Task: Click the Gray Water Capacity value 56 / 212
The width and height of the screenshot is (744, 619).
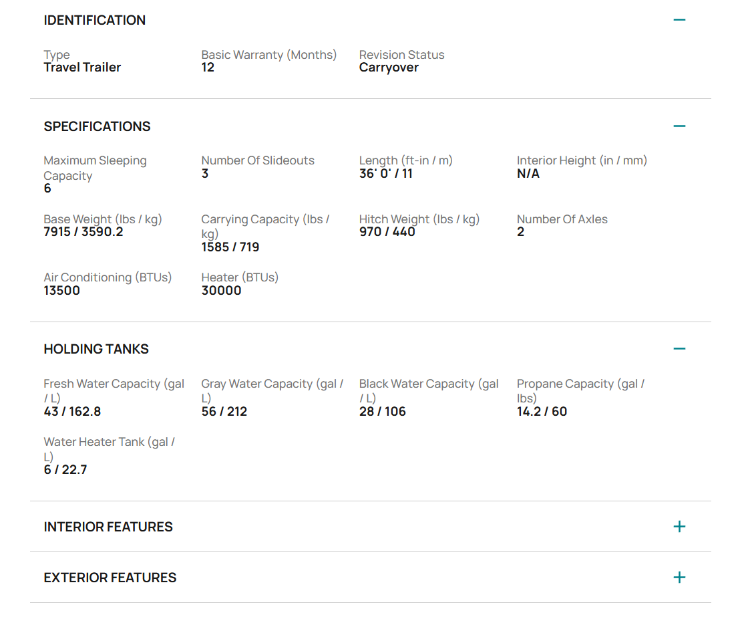Action: click(x=224, y=412)
